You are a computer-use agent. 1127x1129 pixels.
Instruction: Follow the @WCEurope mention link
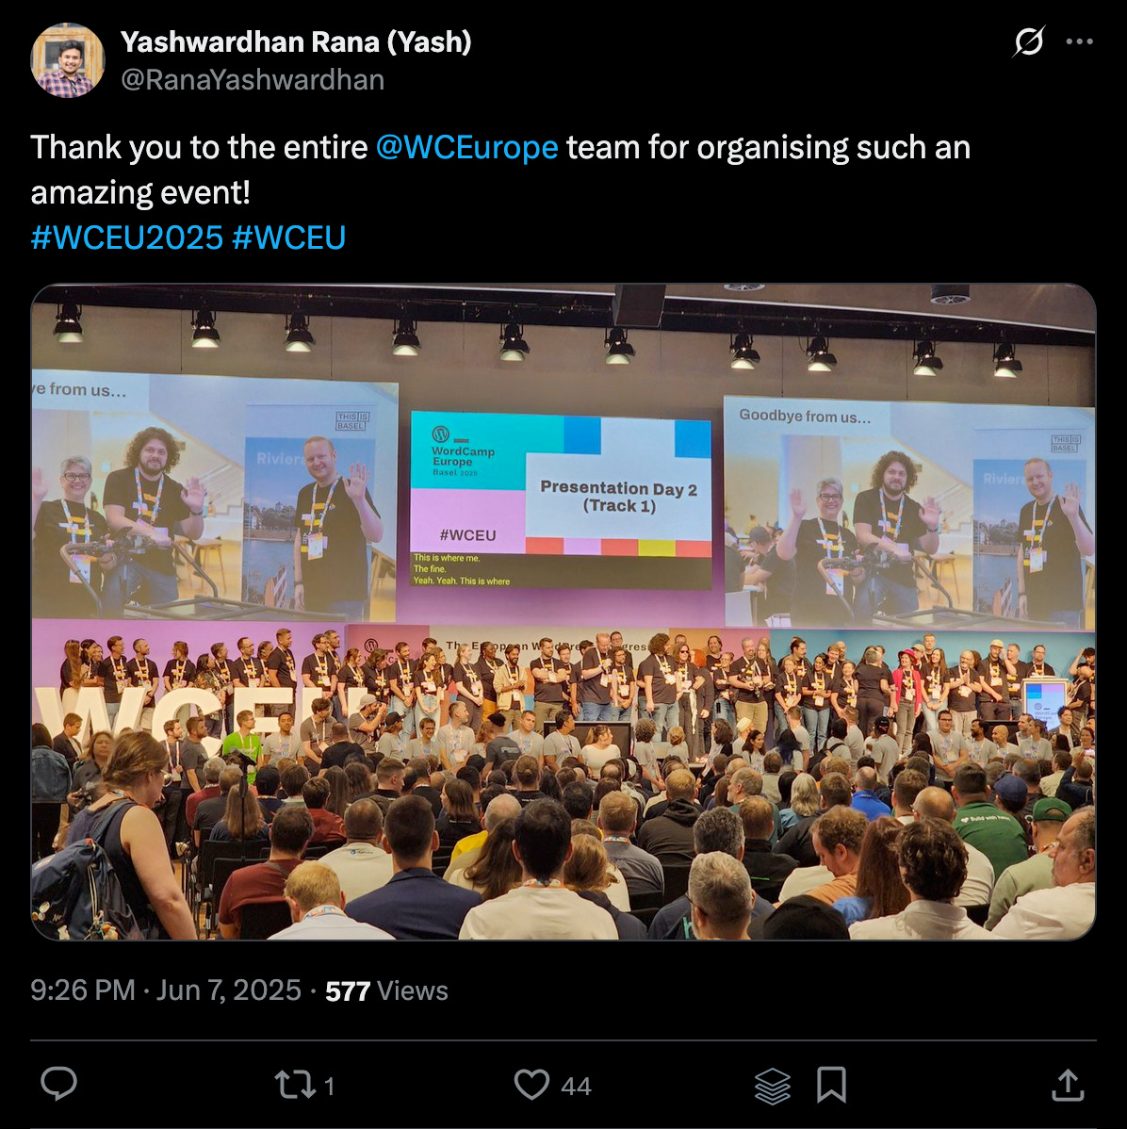tap(466, 148)
